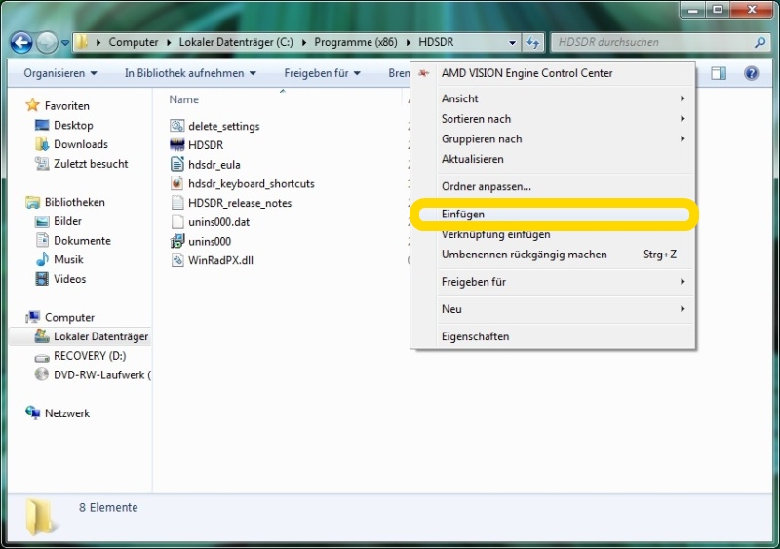This screenshot has height=549, width=780.
Task: Open the help question mark icon
Action: (751, 73)
